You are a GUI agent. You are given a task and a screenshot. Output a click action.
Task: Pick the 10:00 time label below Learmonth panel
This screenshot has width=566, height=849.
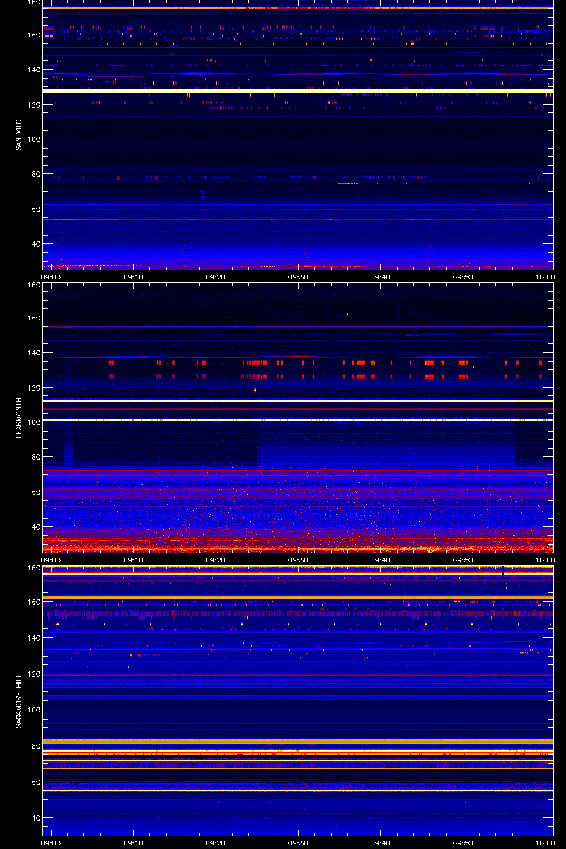[545, 560]
